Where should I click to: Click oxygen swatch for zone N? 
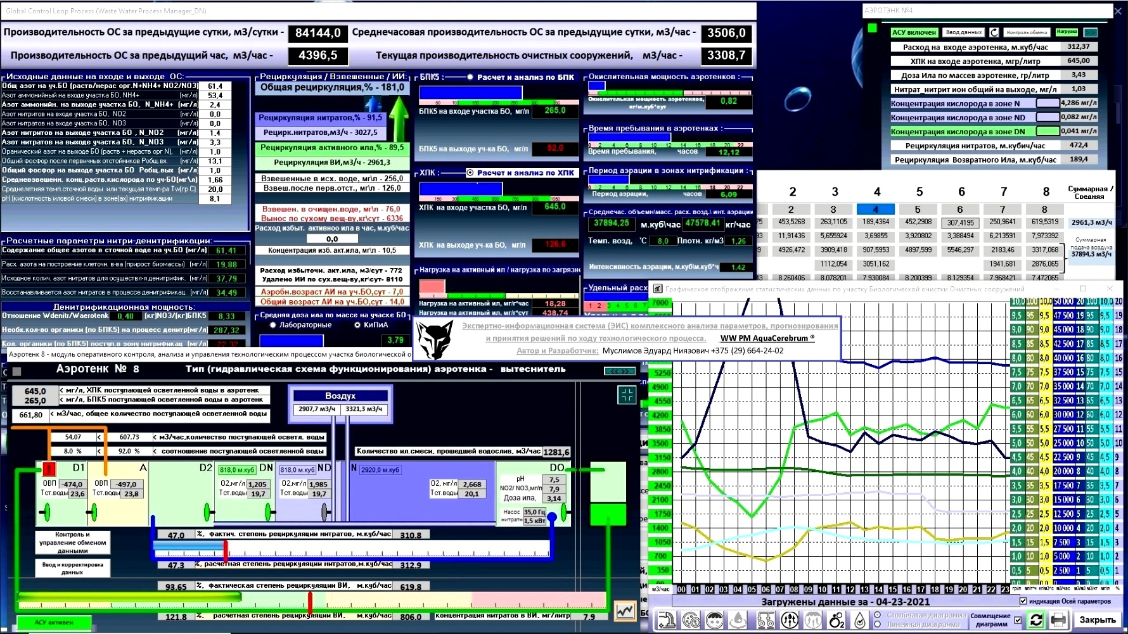tap(1048, 103)
